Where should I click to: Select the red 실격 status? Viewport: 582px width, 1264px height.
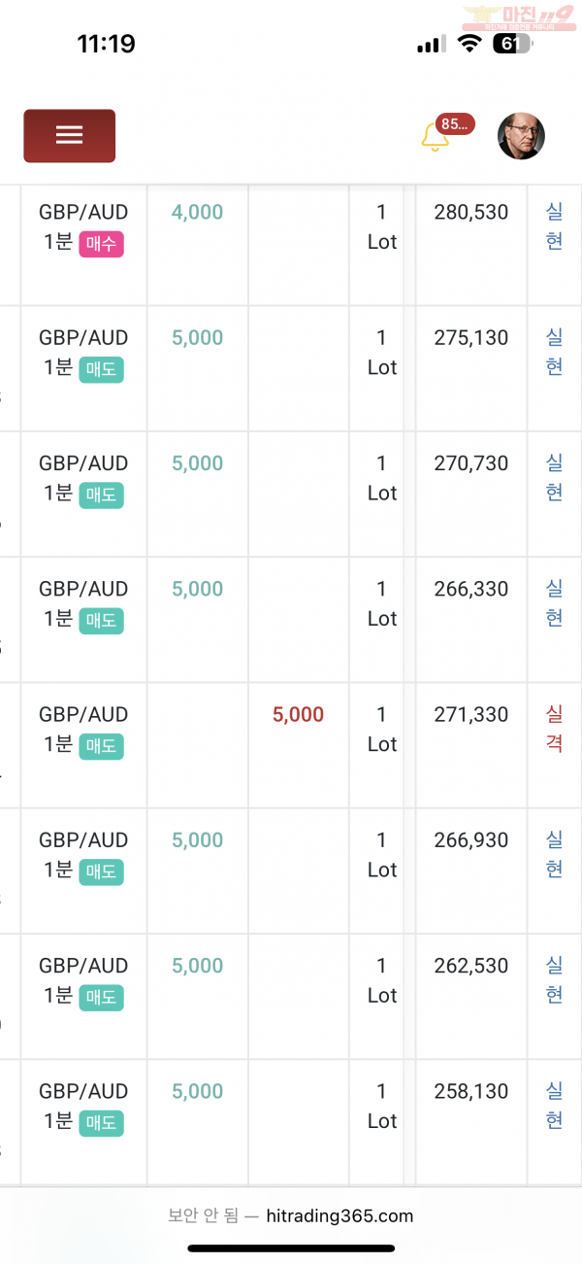tap(554, 729)
